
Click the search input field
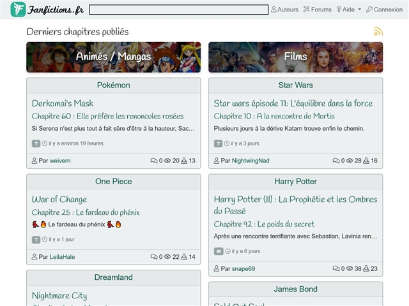tap(179, 10)
